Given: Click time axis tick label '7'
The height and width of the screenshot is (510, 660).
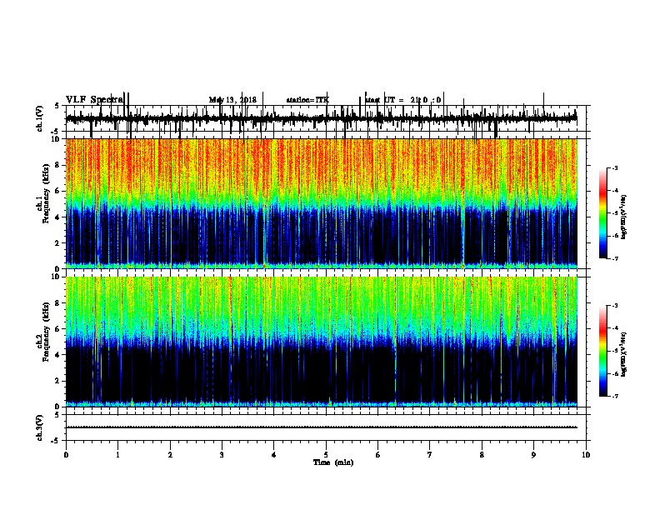Looking at the screenshot, I should pyautogui.click(x=430, y=455).
